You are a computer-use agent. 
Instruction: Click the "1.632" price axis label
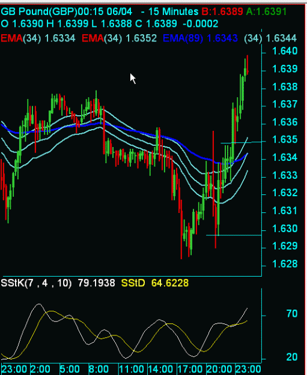(x=285, y=193)
